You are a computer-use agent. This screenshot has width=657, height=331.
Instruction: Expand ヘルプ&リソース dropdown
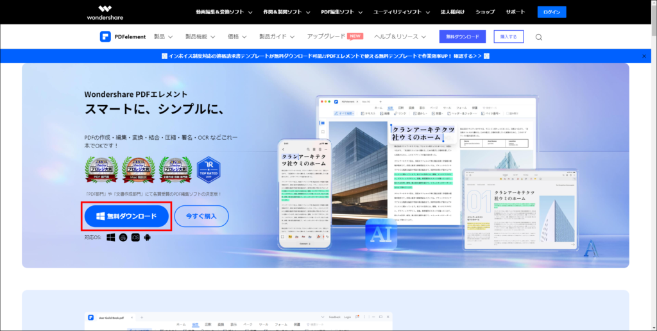coord(400,37)
